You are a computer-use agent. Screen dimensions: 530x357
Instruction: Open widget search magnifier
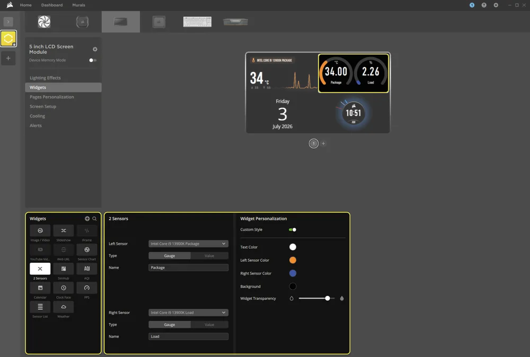[x=95, y=218]
